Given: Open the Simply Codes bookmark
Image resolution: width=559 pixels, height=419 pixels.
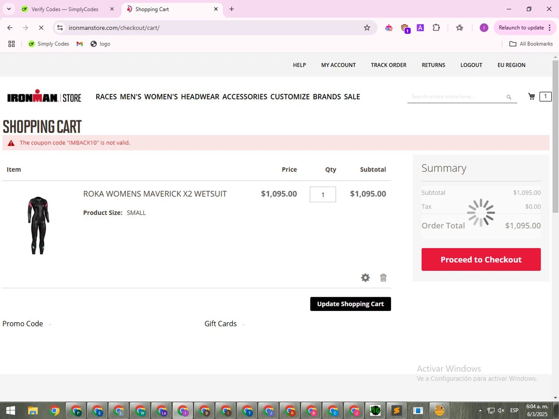Looking at the screenshot, I should click(x=49, y=44).
